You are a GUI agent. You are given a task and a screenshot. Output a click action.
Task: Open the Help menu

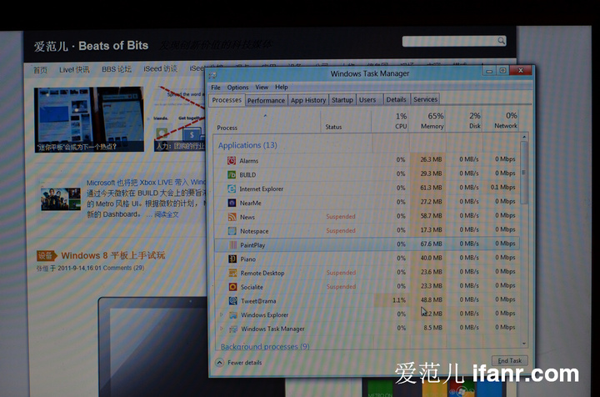(282, 87)
